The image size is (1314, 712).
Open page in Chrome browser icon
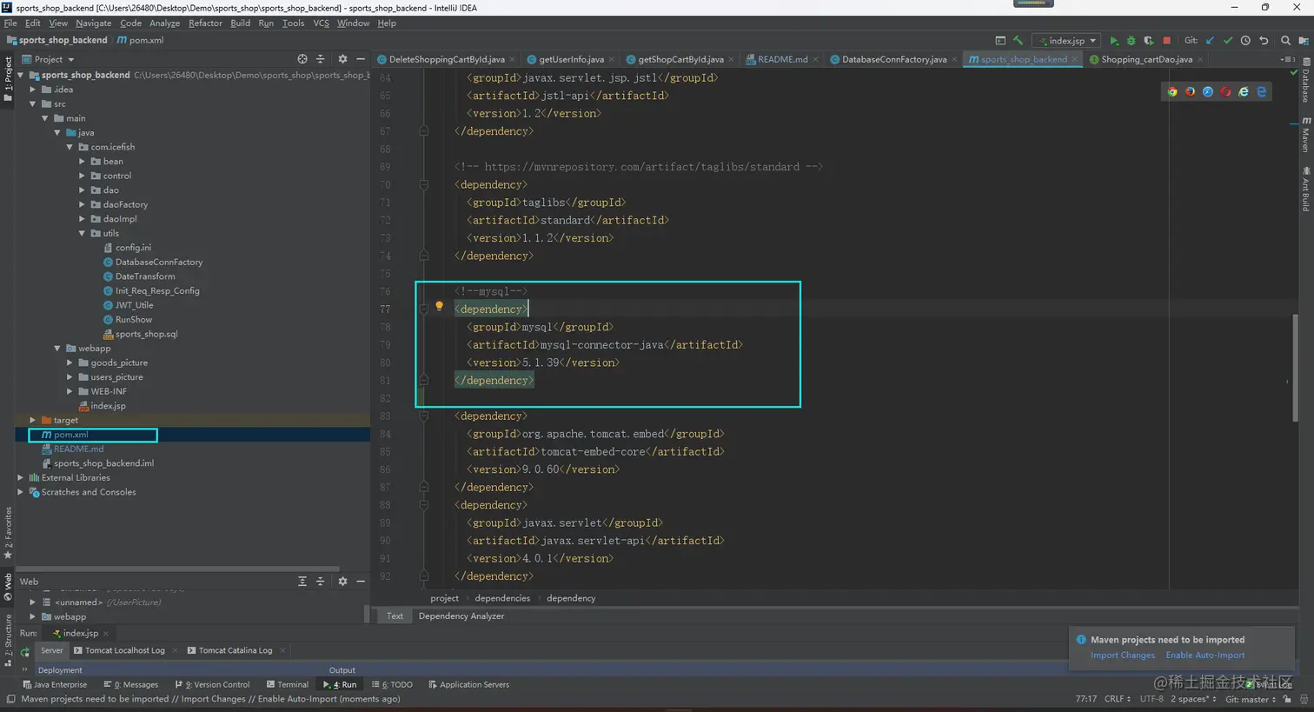pos(1171,91)
